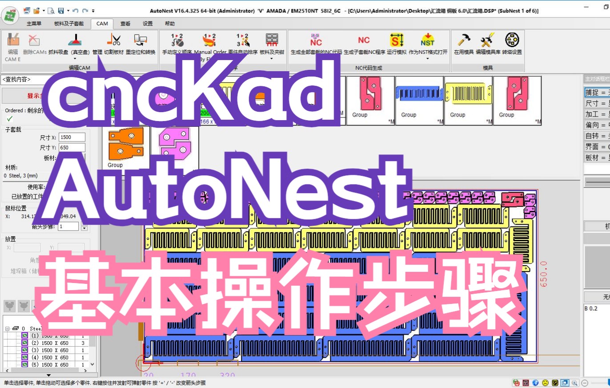Open the dropdown arrow beside the Save icon
The width and height of the screenshot is (610, 388).
67,10
